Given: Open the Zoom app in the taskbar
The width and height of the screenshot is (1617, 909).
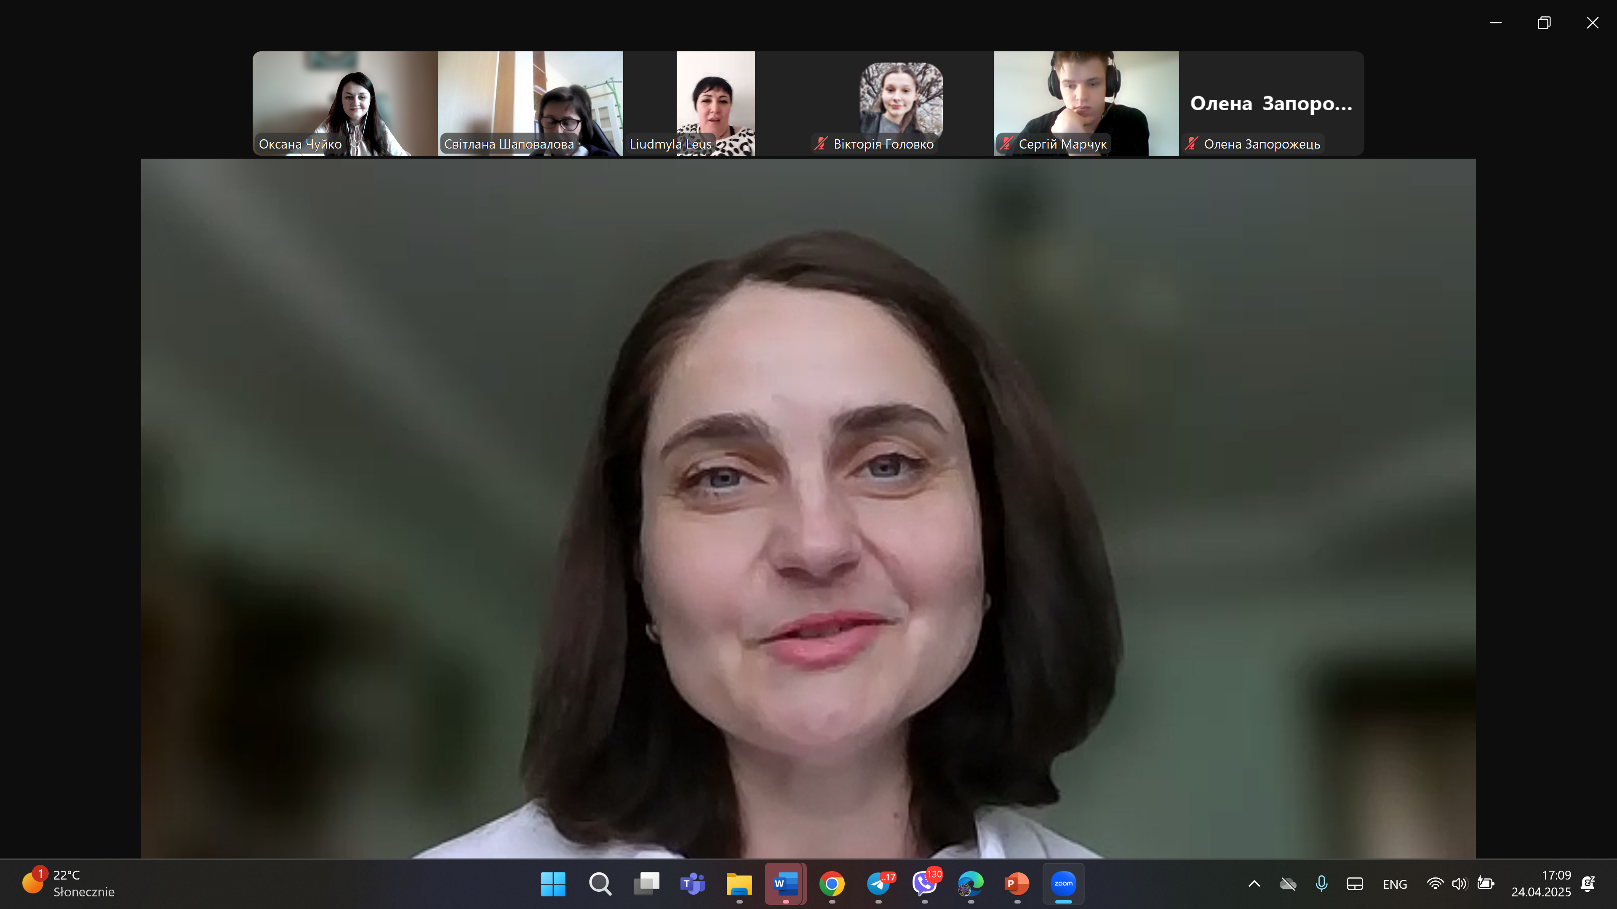Looking at the screenshot, I should coord(1063,883).
